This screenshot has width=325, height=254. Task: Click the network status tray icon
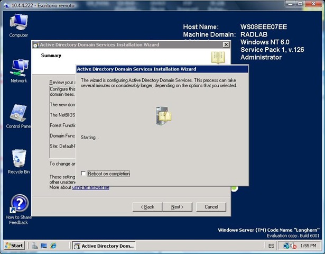(x=286, y=246)
